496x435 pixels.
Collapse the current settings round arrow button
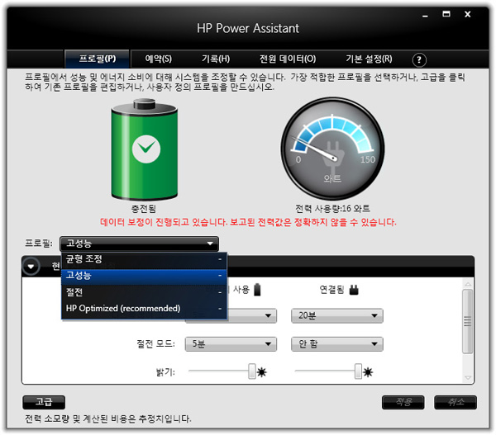pyautogui.click(x=31, y=267)
